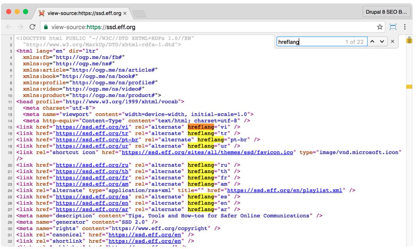Click the tab favicon of view-source tab
This screenshot has height=249, width=416.
(42, 13)
